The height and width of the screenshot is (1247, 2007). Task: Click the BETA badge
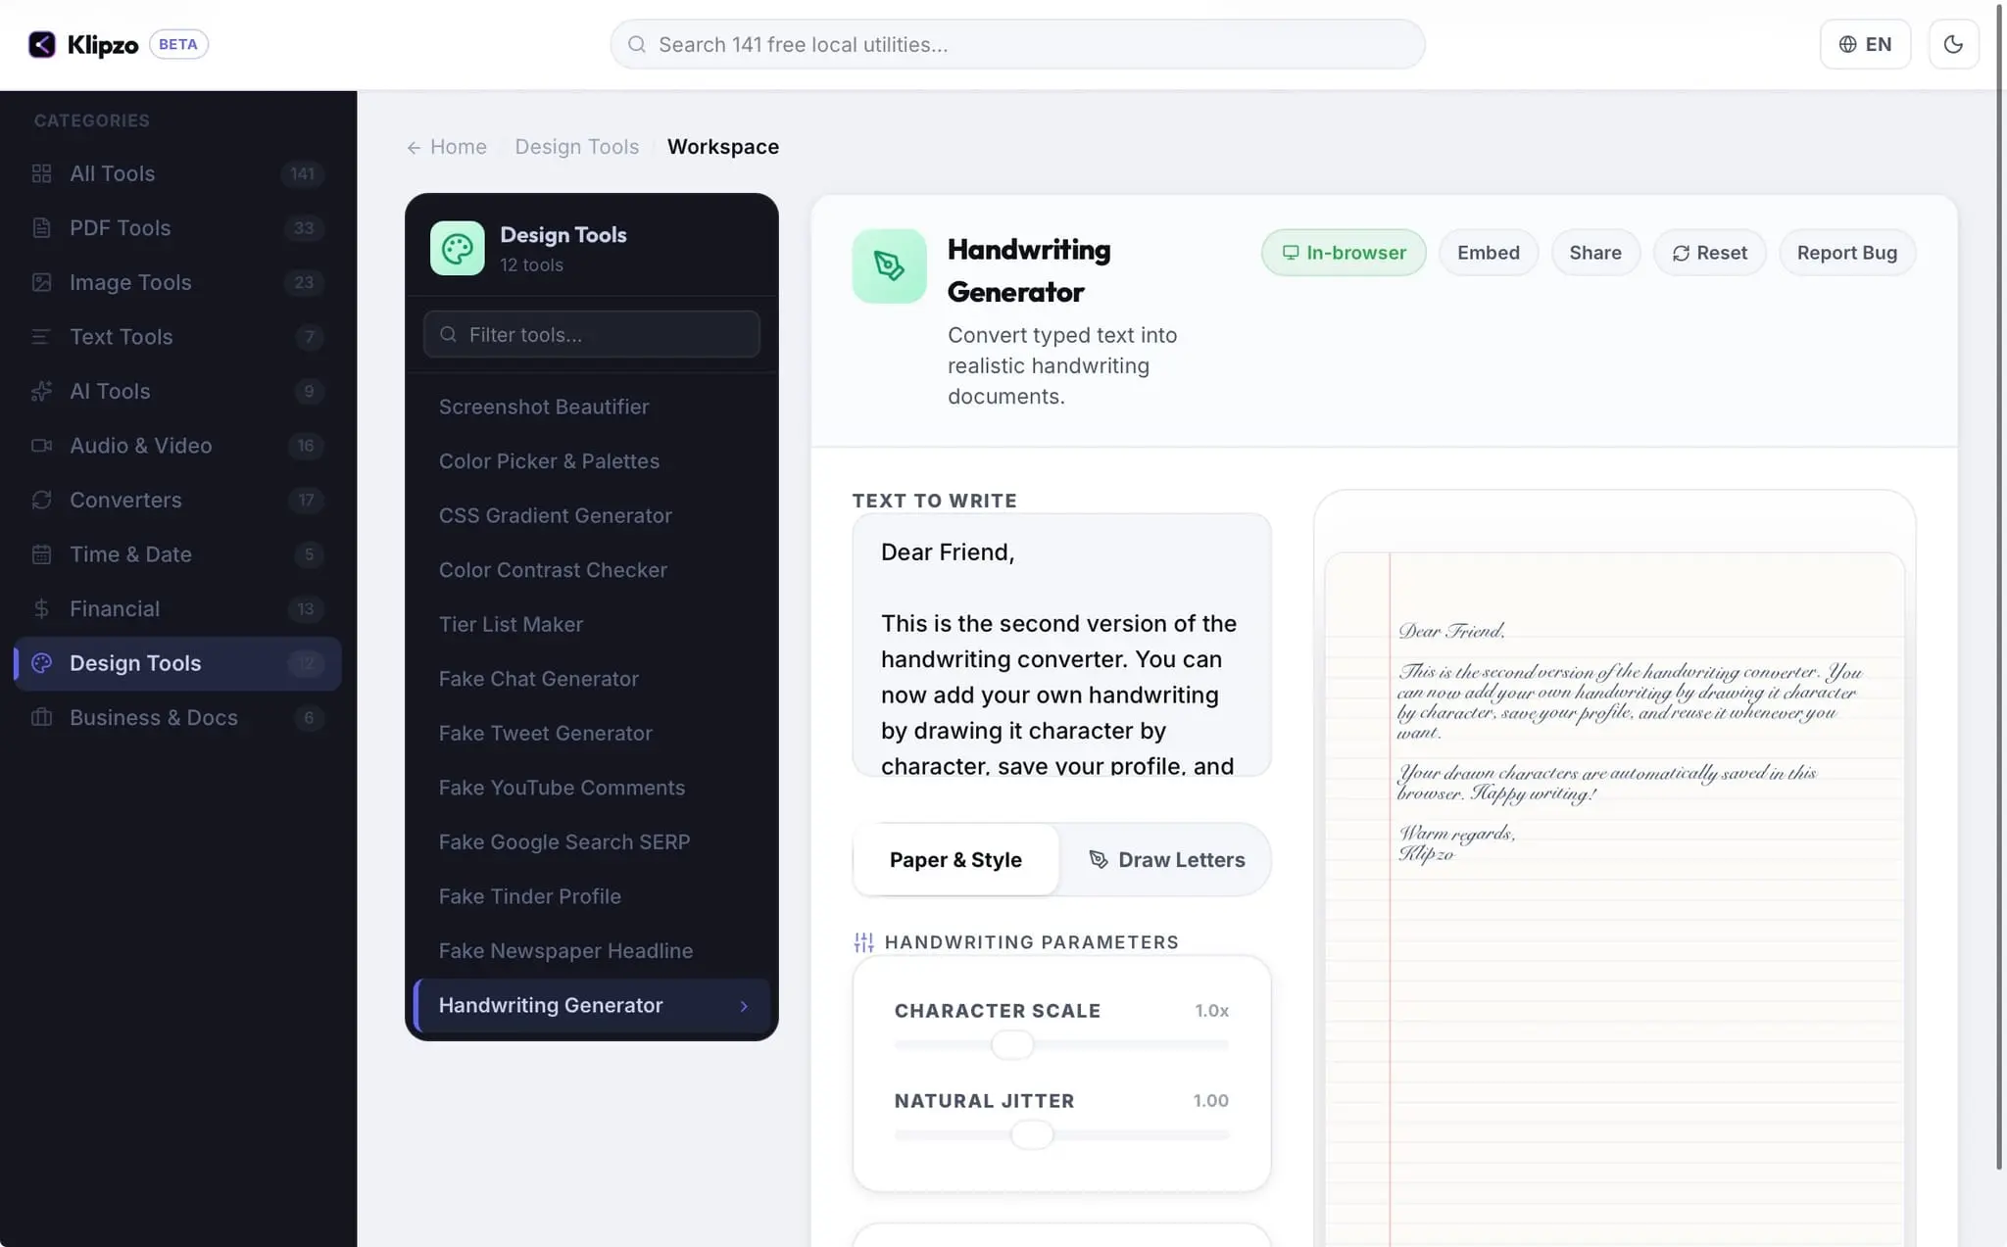tap(178, 44)
